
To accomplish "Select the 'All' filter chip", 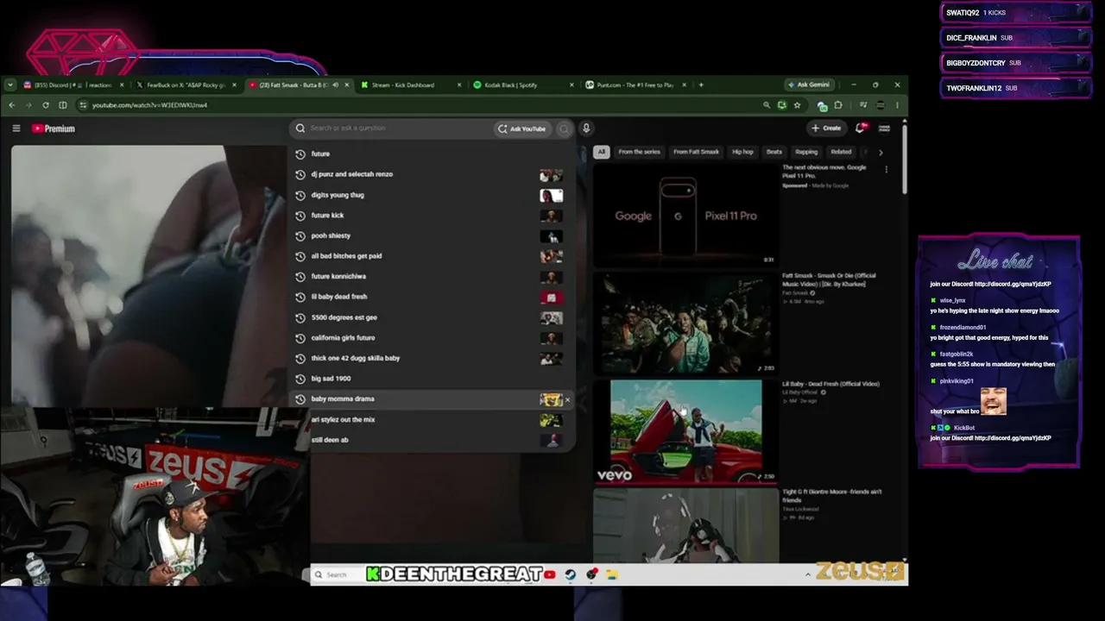I will [x=601, y=152].
